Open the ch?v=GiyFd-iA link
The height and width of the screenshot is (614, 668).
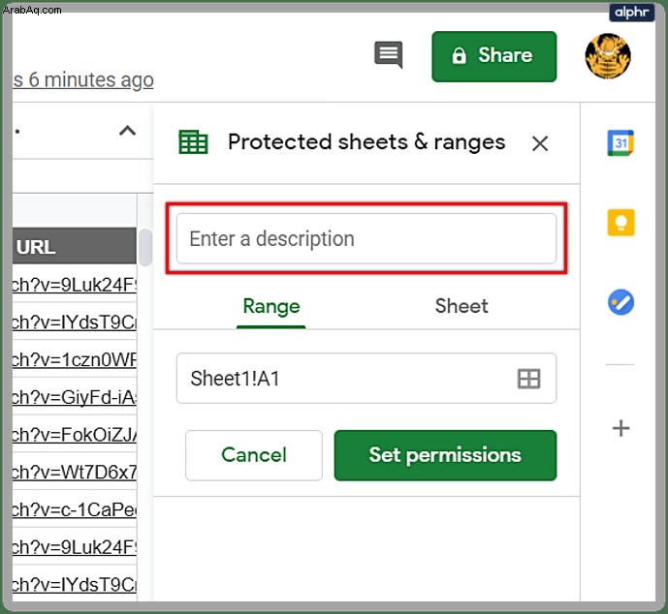point(75,397)
